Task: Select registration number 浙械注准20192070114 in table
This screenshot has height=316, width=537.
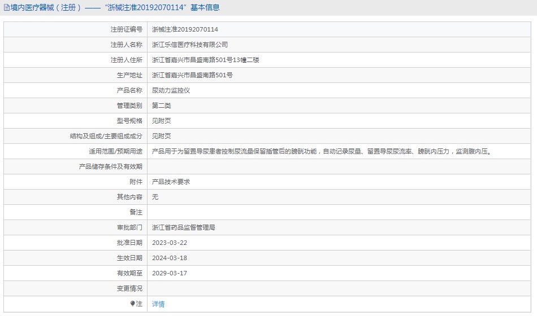Action: point(185,29)
